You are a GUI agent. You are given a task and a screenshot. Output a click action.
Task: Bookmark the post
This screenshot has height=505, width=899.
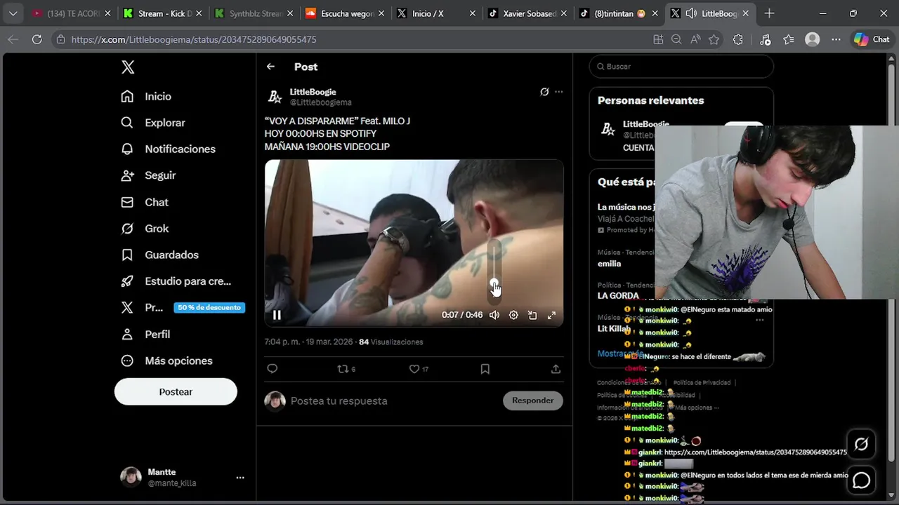click(x=485, y=369)
